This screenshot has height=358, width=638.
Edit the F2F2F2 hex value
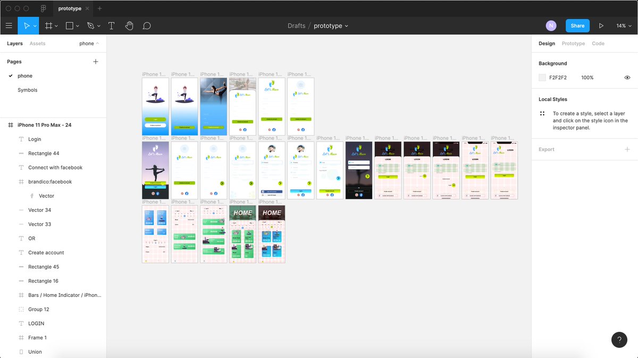(x=558, y=78)
